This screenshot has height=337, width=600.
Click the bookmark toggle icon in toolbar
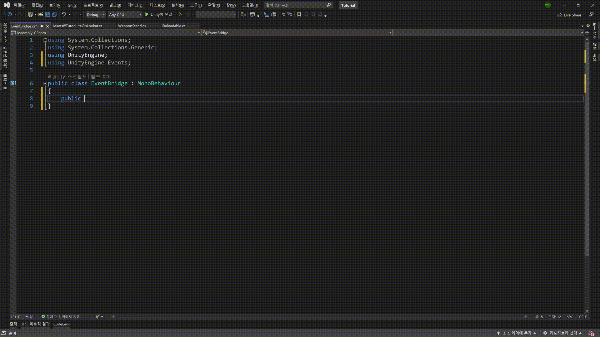[299, 14]
